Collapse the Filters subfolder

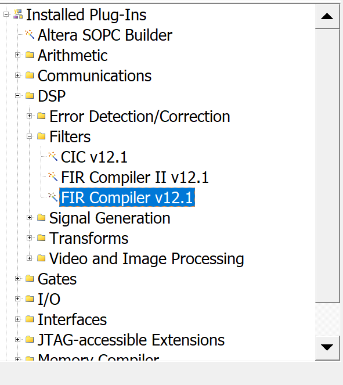(29, 136)
